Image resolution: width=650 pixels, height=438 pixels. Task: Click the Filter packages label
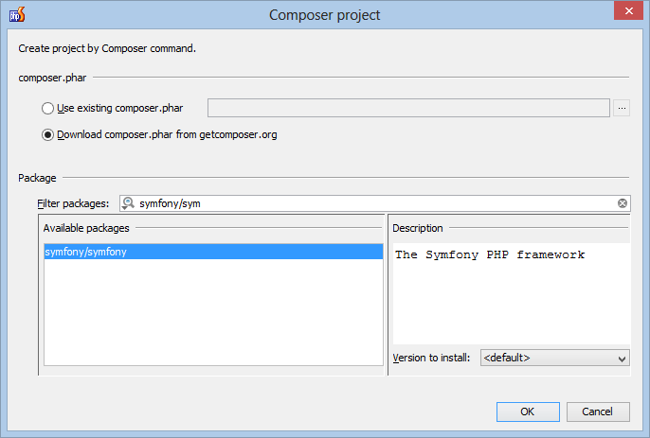73,203
